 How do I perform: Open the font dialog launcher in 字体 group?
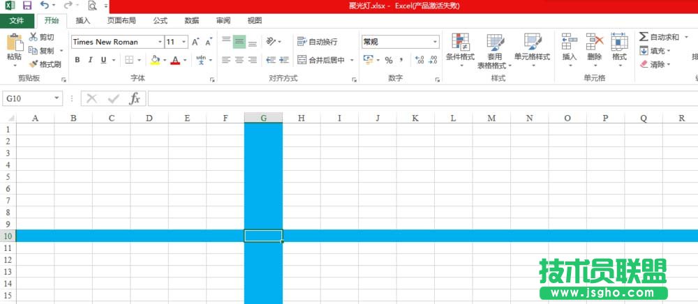[212, 79]
